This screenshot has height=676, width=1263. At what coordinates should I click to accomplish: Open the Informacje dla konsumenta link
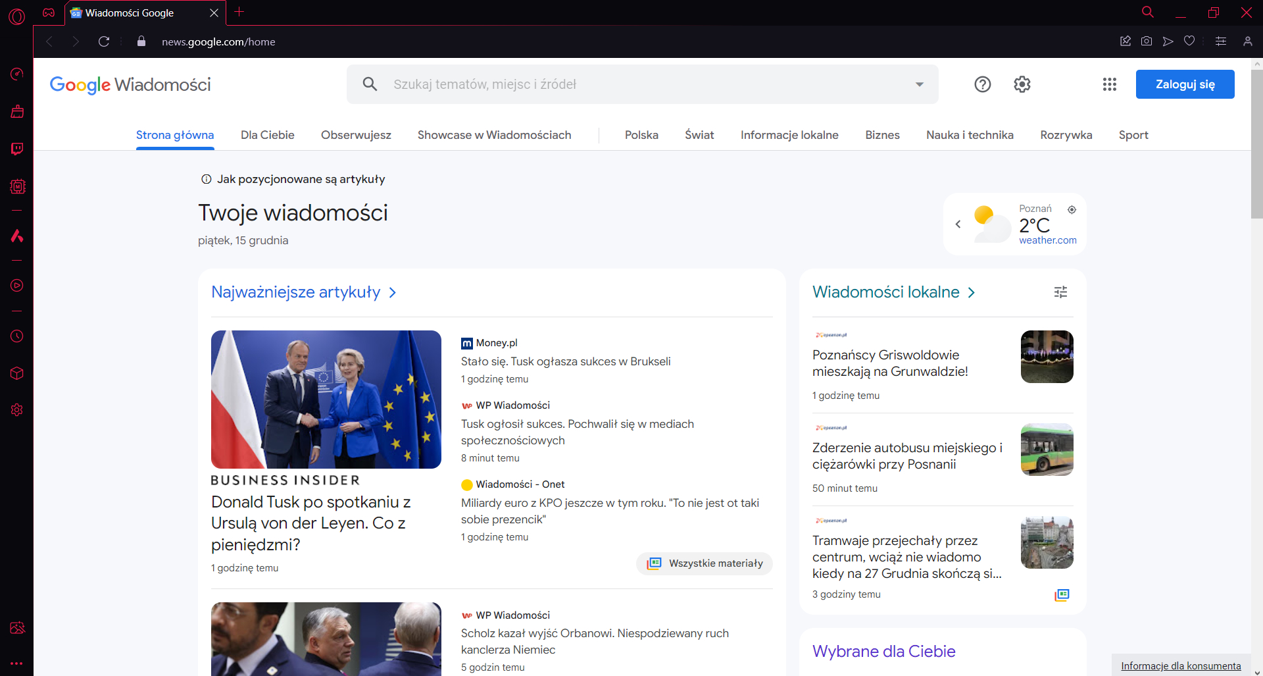tap(1180, 665)
